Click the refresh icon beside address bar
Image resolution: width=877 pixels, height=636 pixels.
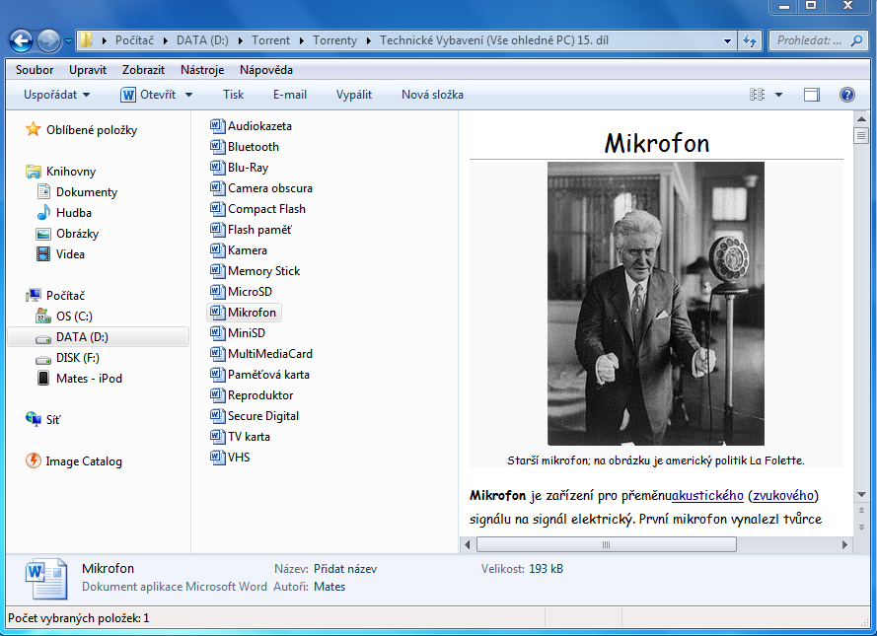click(750, 40)
